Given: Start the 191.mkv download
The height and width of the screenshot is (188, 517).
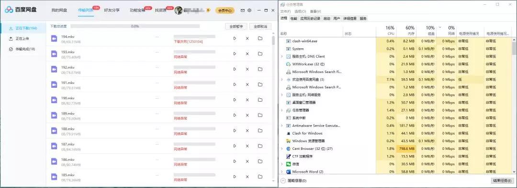Looking at the screenshot, I should (x=235, y=84).
